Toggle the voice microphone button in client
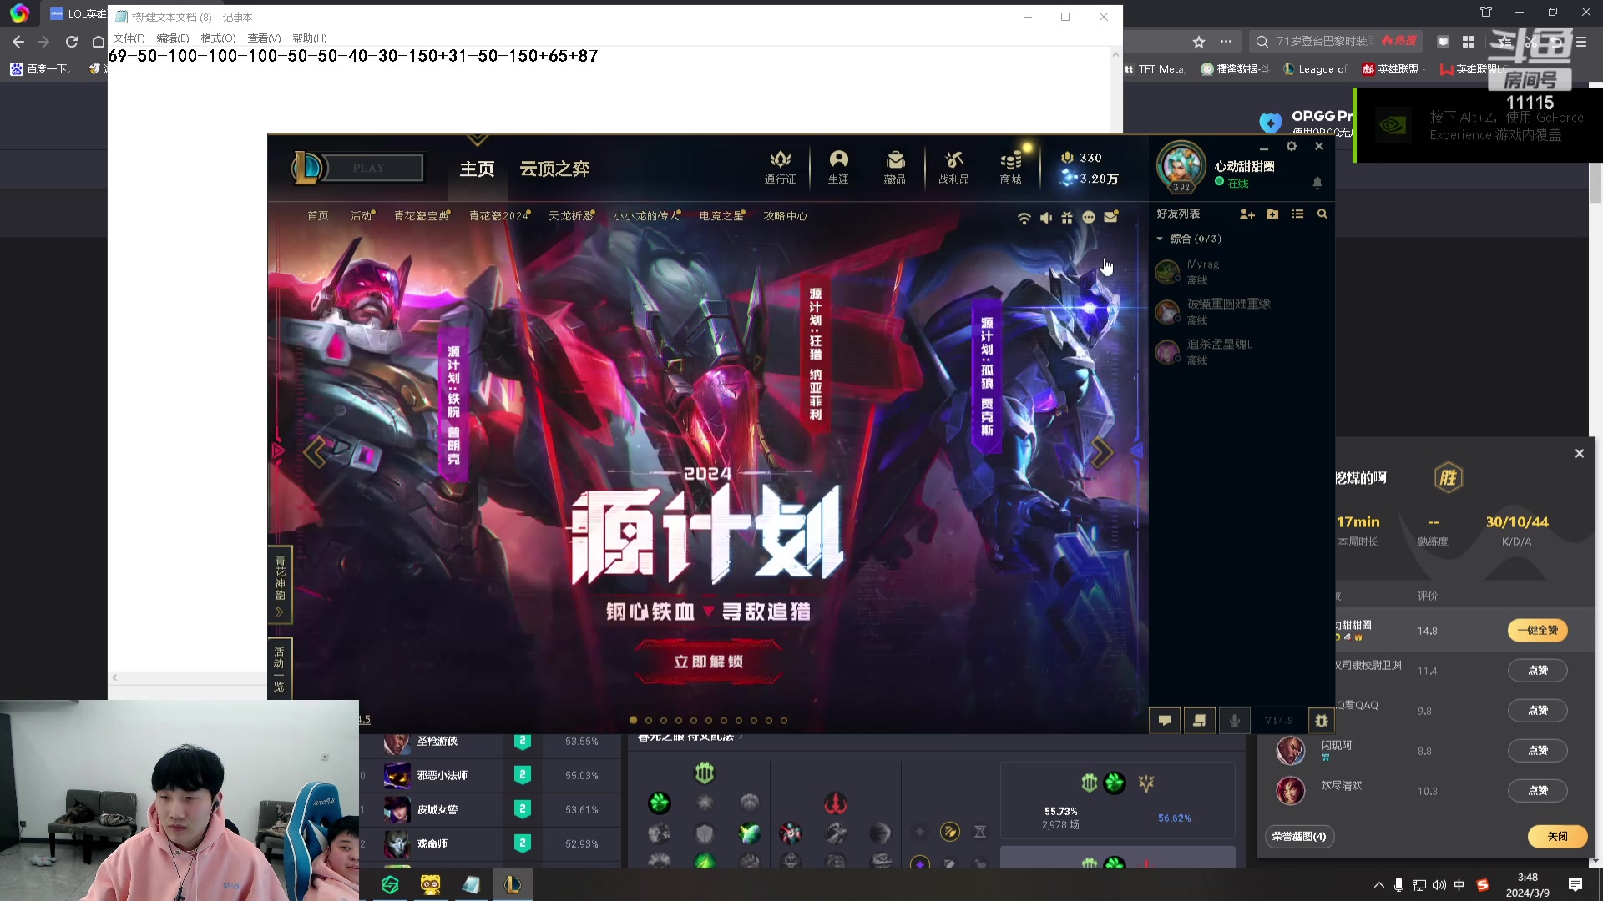 [x=1235, y=721]
